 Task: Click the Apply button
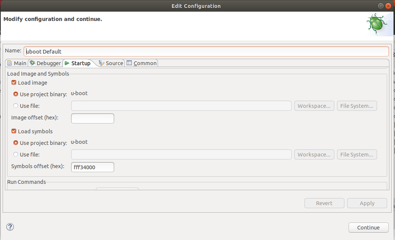coord(367,203)
